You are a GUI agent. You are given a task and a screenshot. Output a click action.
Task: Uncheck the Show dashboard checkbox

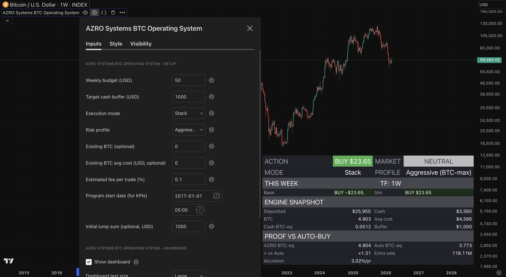coord(89,262)
